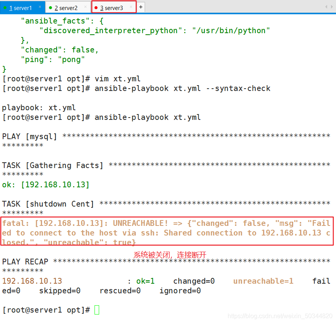The image size is (336, 323).
Task: Click red disconnected dot on server3 tab
Action: (x=96, y=7)
